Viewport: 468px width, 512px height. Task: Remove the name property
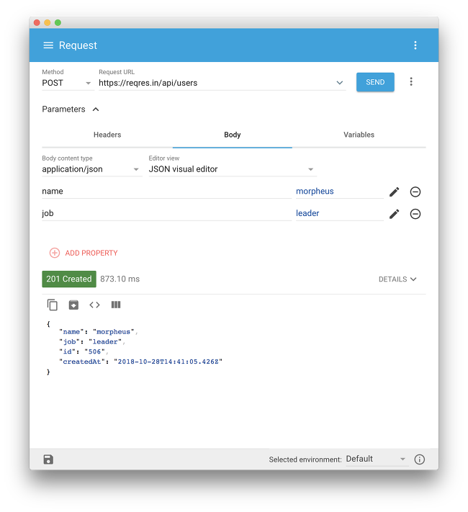click(x=415, y=192)
